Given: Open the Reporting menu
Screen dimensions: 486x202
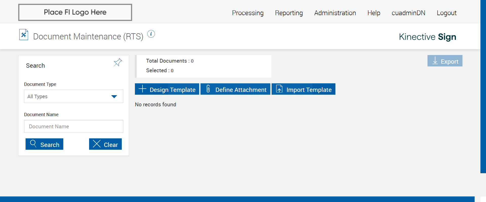Looking at the screenshot, I should 289,13.
